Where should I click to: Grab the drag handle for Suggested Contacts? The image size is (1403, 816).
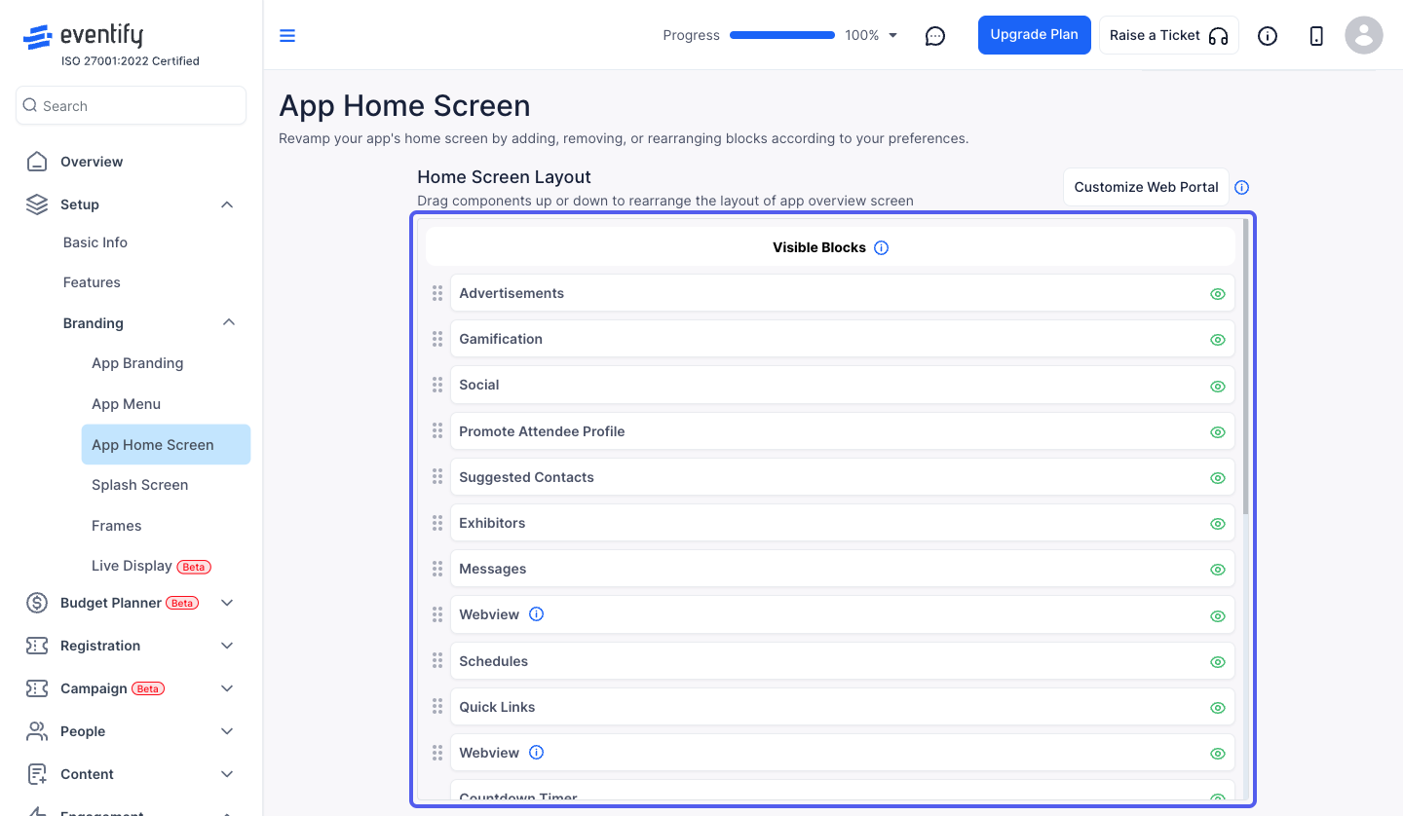(x=437, y=477)
